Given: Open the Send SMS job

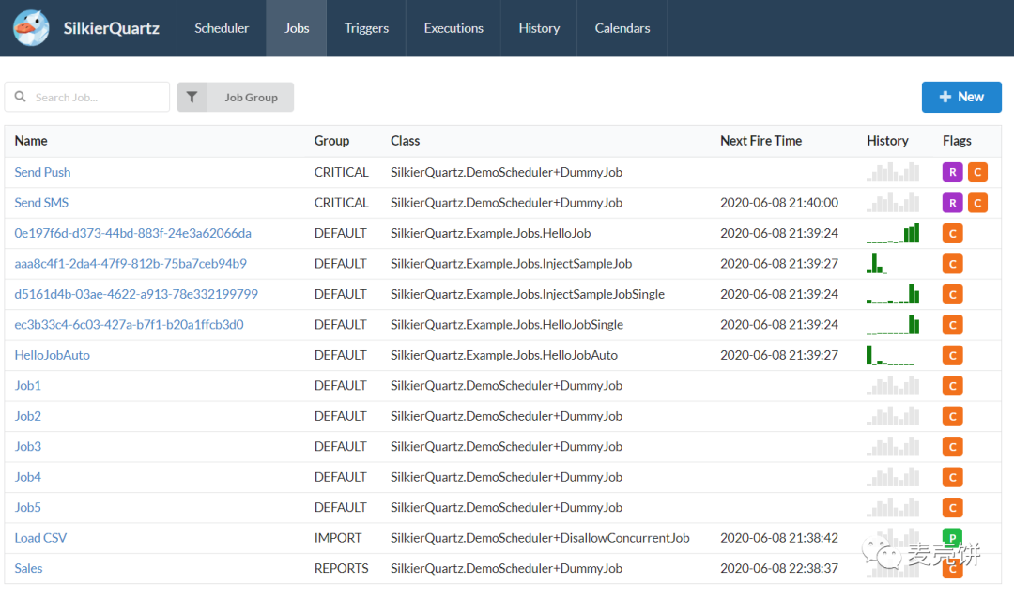Looking at the screenshot, I should tap(41, 203).
